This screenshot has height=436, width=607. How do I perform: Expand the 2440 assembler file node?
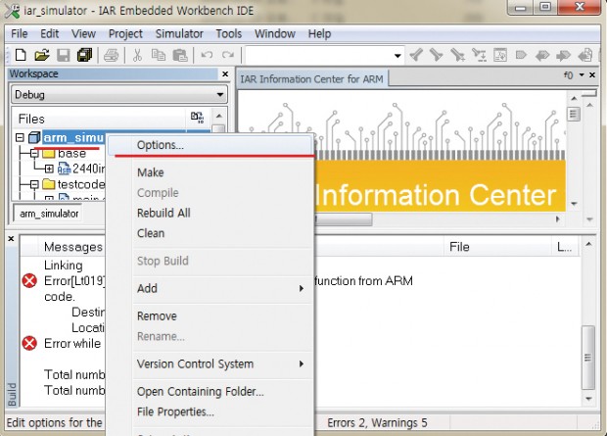(49, 169)
